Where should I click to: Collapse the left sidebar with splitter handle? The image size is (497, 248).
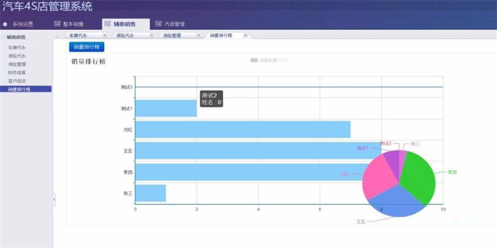(54, 200)
